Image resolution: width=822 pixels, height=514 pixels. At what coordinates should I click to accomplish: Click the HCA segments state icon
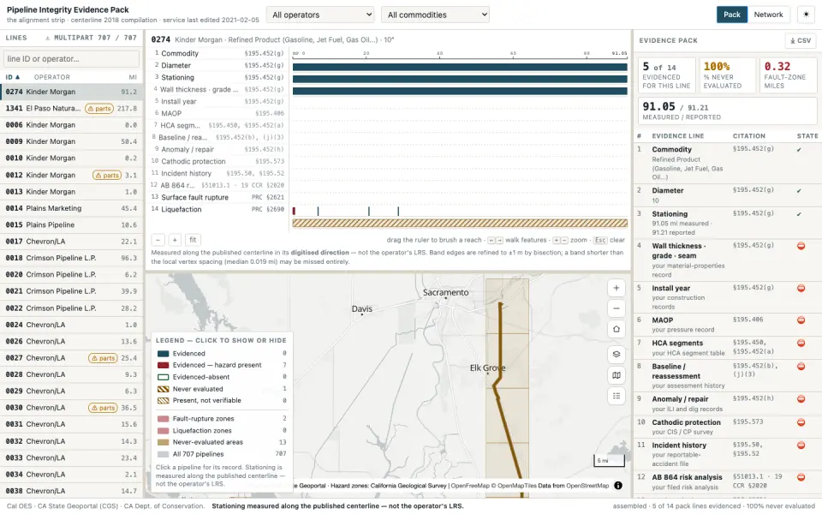coord(801,344)
